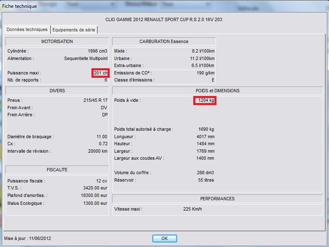Screen dimensions: 329x247
Task: Click the Cx value 0.72
Action: point(103,144)
